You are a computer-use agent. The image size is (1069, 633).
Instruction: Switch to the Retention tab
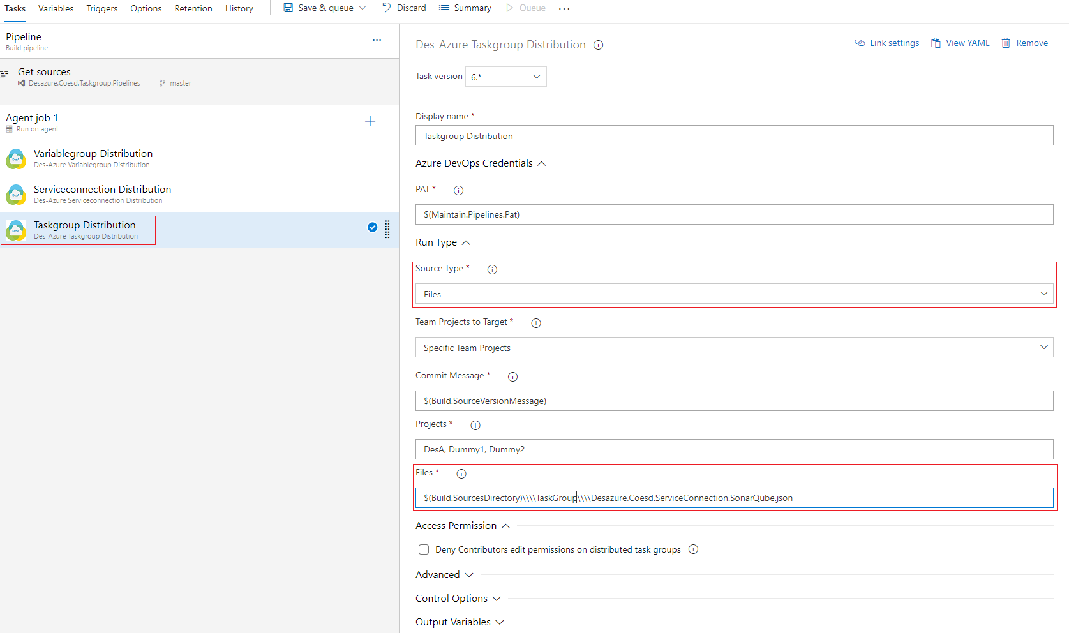pyautogui.click(x=193, y=8)
